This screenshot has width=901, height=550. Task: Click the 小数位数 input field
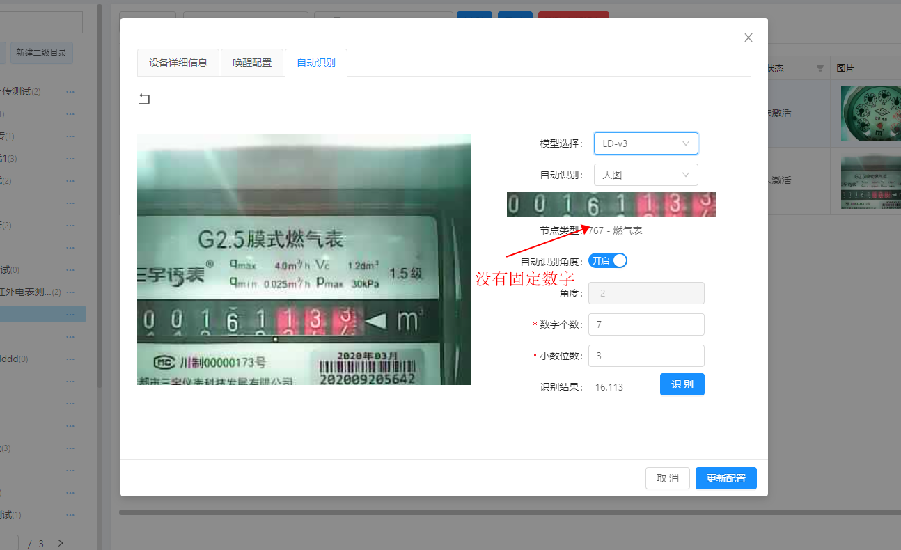646,356
